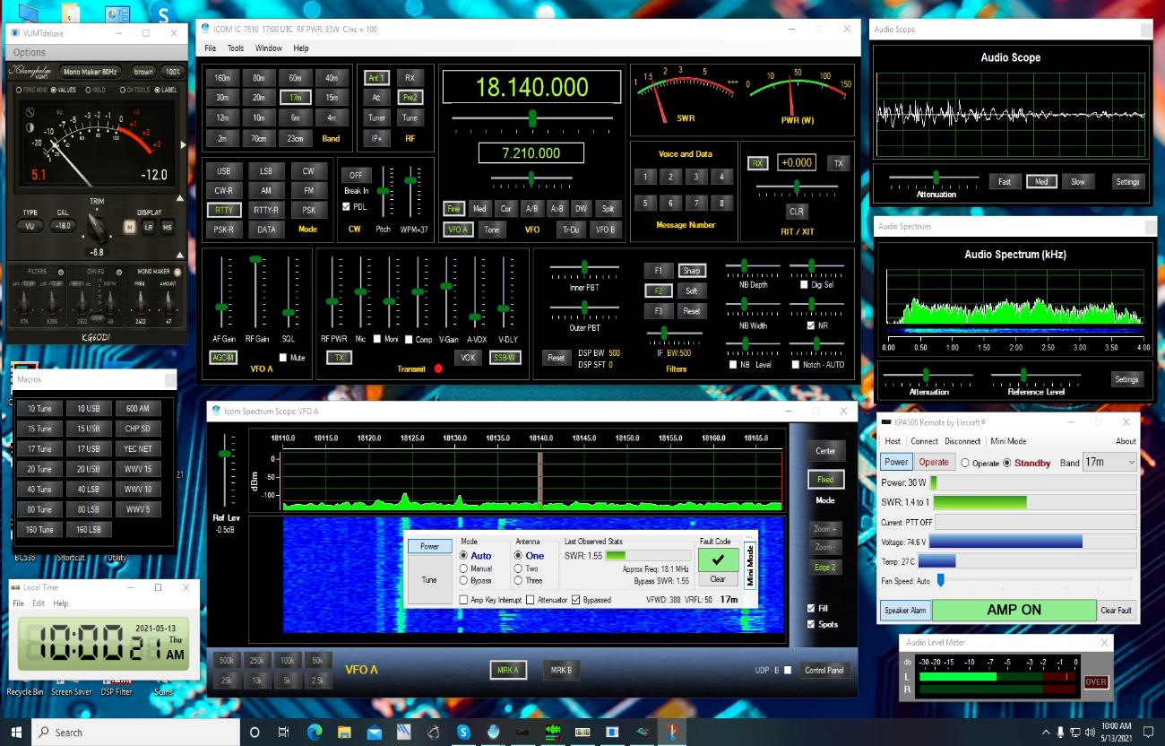Viewport: 1165px width, 746px height.
Task: Open the Options menu in VUMTdeluxe
Action: point(30,53)
